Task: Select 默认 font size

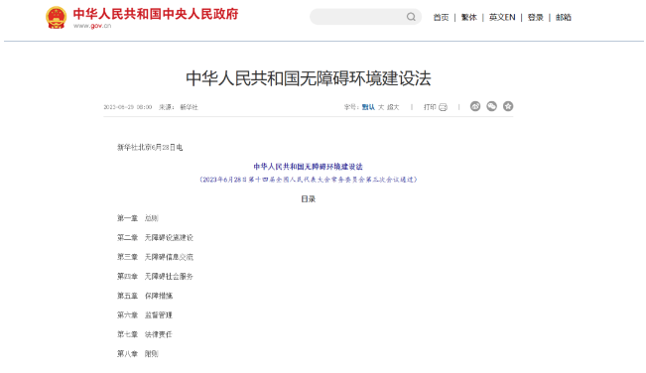Action: (368, 107)
